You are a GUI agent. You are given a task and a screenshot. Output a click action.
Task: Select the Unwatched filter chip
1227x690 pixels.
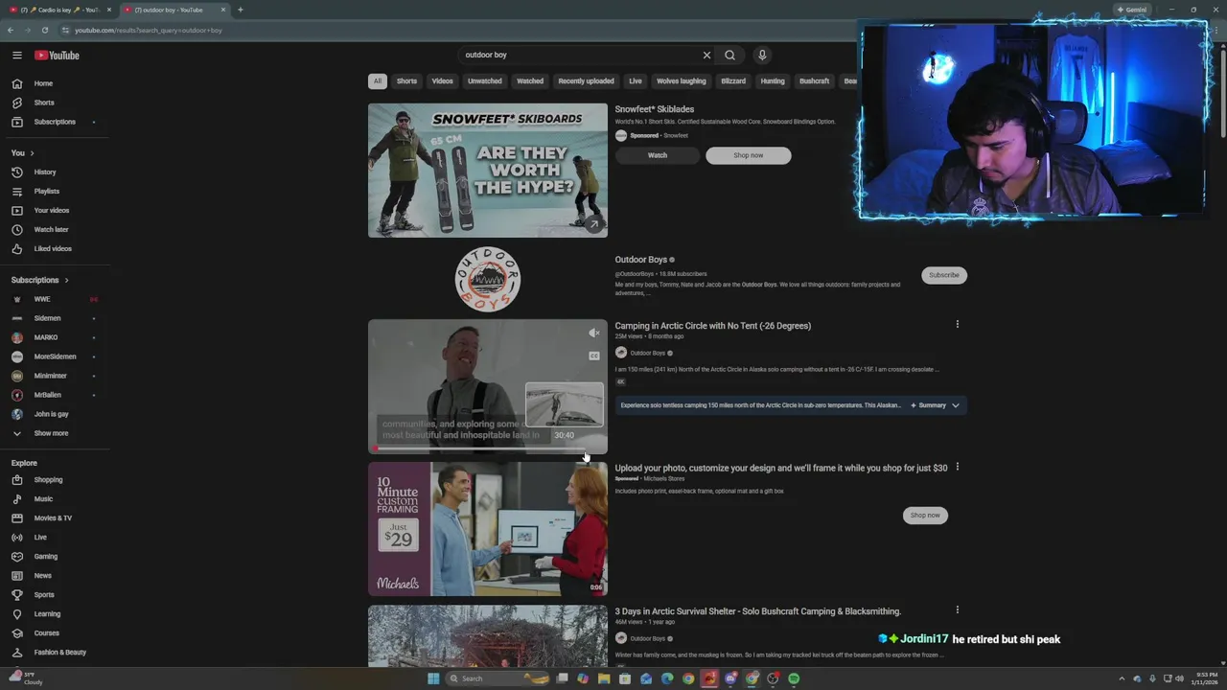tap(484, 81)
